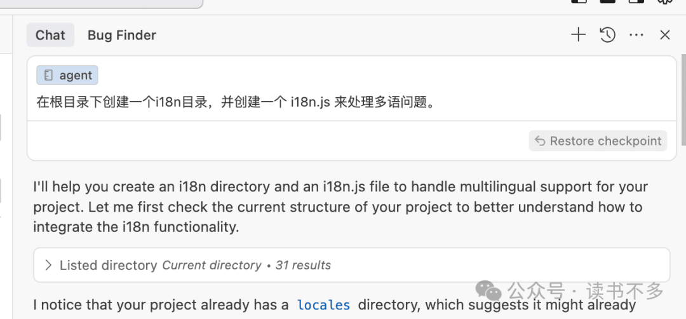Image resolution: width=686 pixels, height=319 pixels.
Task: Click the agent mode chip icon
Action: (x=49, y=76)
